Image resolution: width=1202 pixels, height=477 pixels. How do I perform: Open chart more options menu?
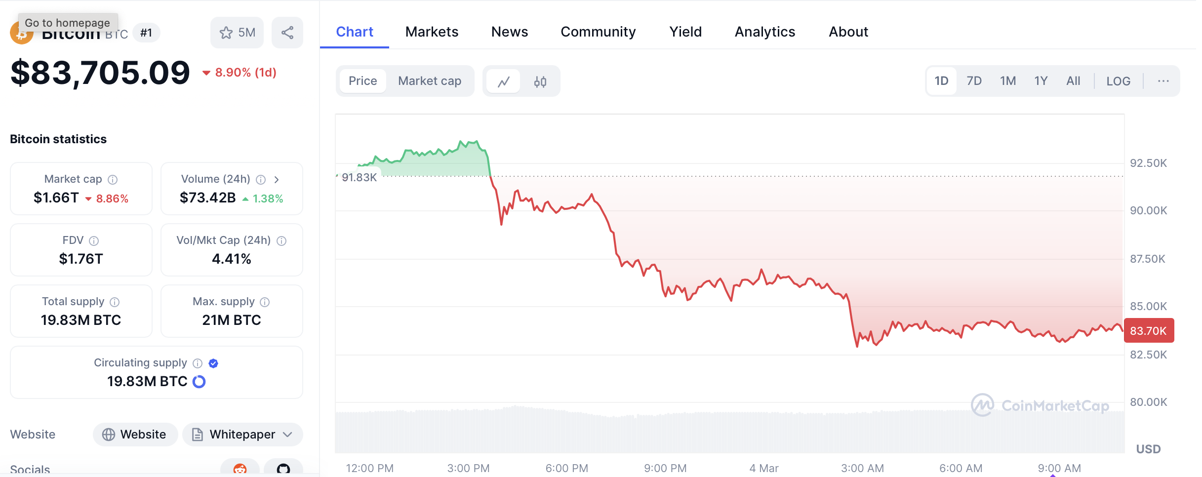click(1163, 81)
